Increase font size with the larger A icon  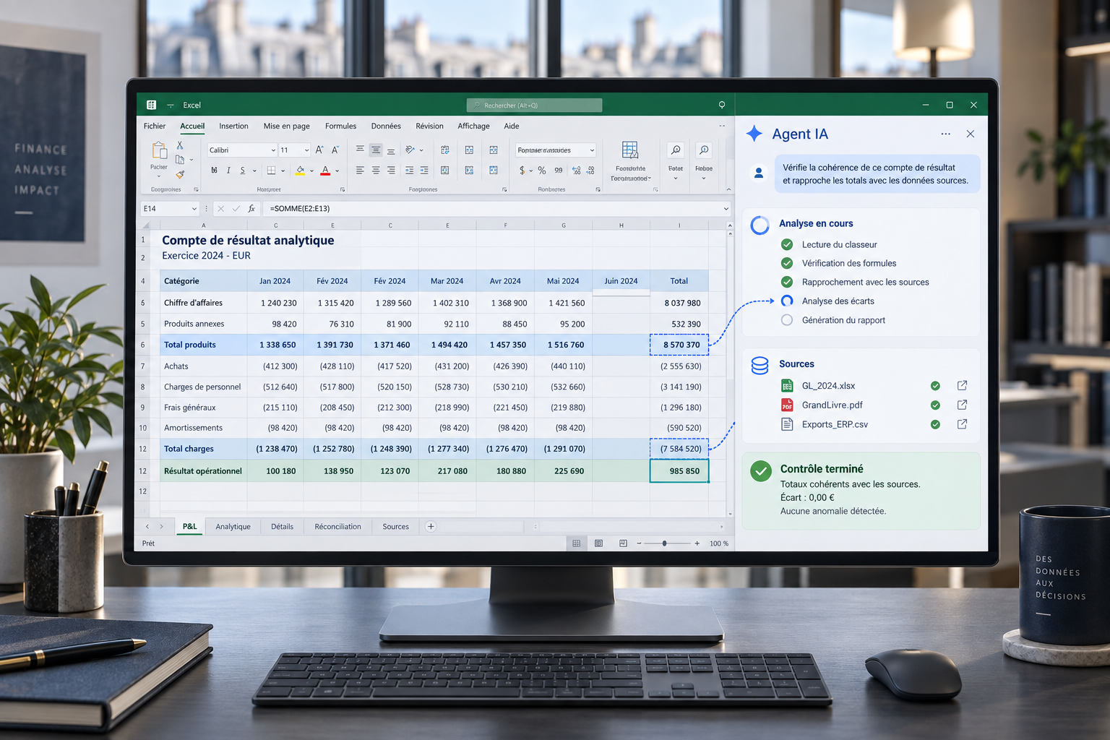click(319, 150)
